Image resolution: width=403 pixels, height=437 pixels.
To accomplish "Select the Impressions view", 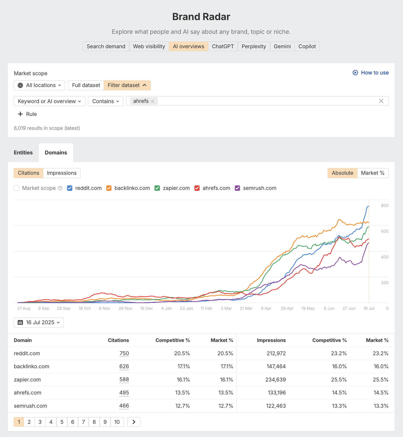I will pyautogui.click(x=62, y=173).
